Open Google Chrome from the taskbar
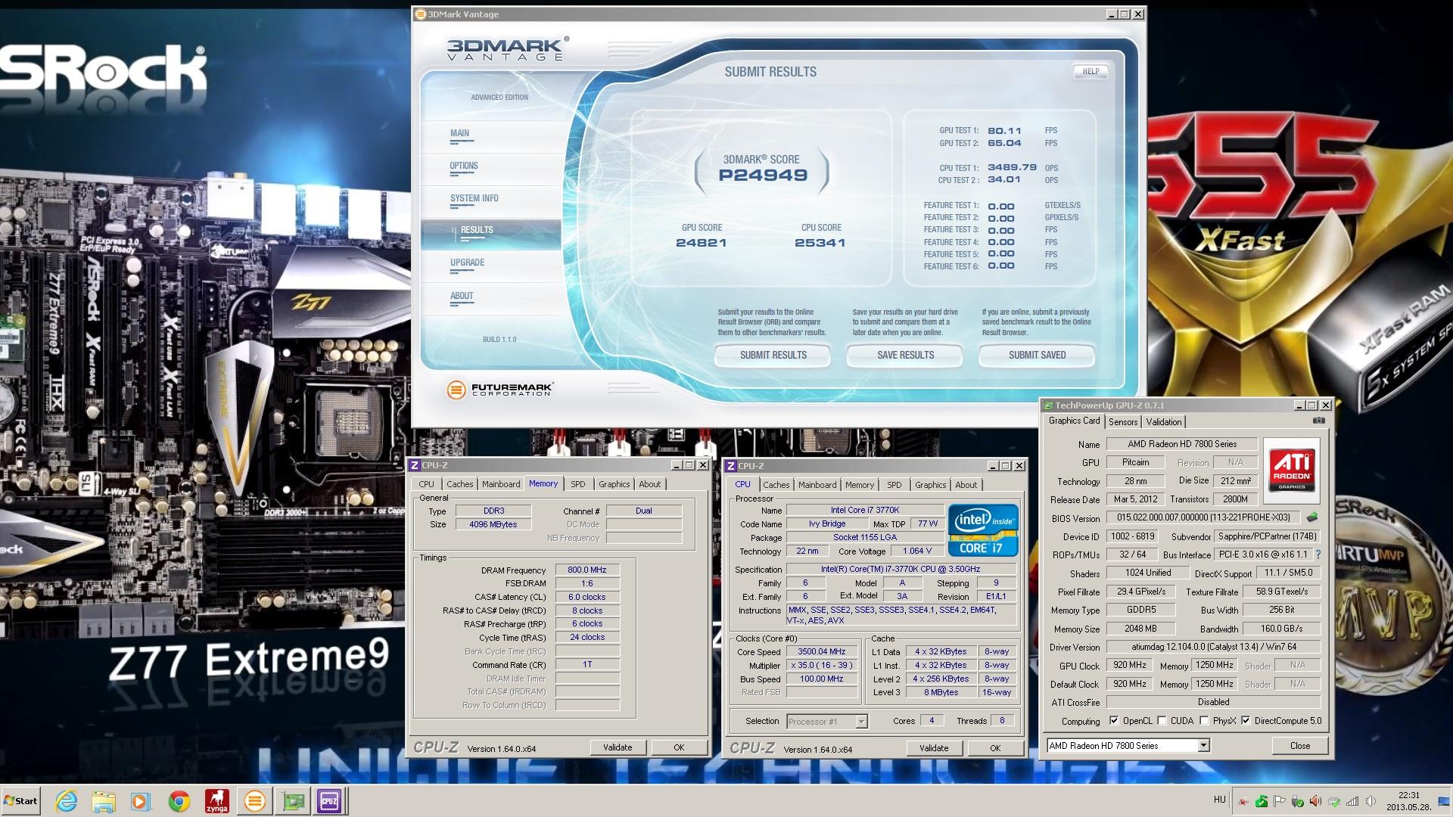 click(x=179, y=801)
